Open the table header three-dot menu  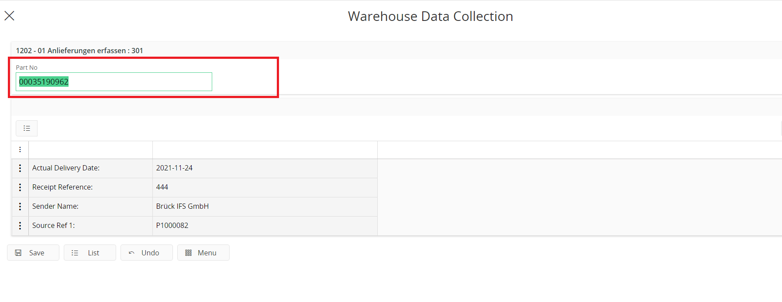(20, 149)
